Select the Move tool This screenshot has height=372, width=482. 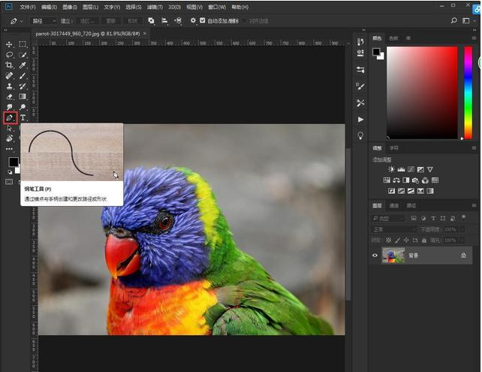[10, 44]
